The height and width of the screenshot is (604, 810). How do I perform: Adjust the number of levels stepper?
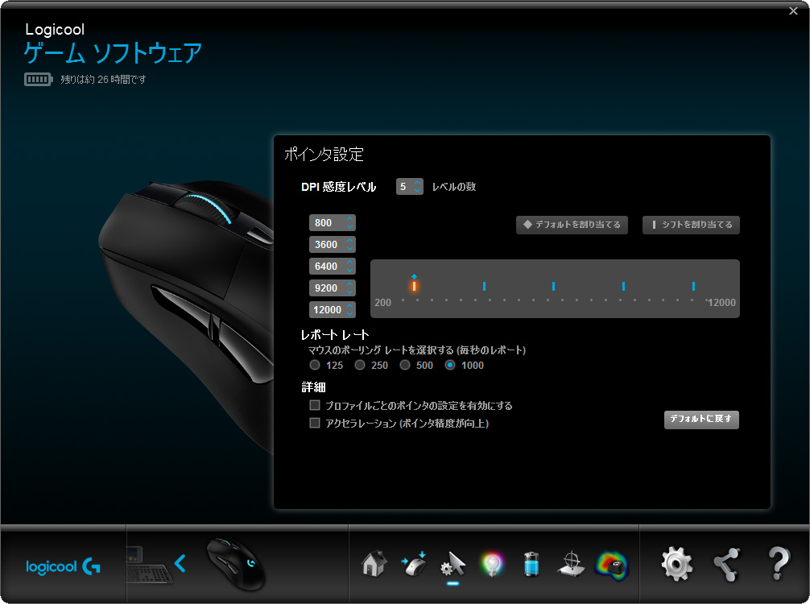tap(417, 187)
